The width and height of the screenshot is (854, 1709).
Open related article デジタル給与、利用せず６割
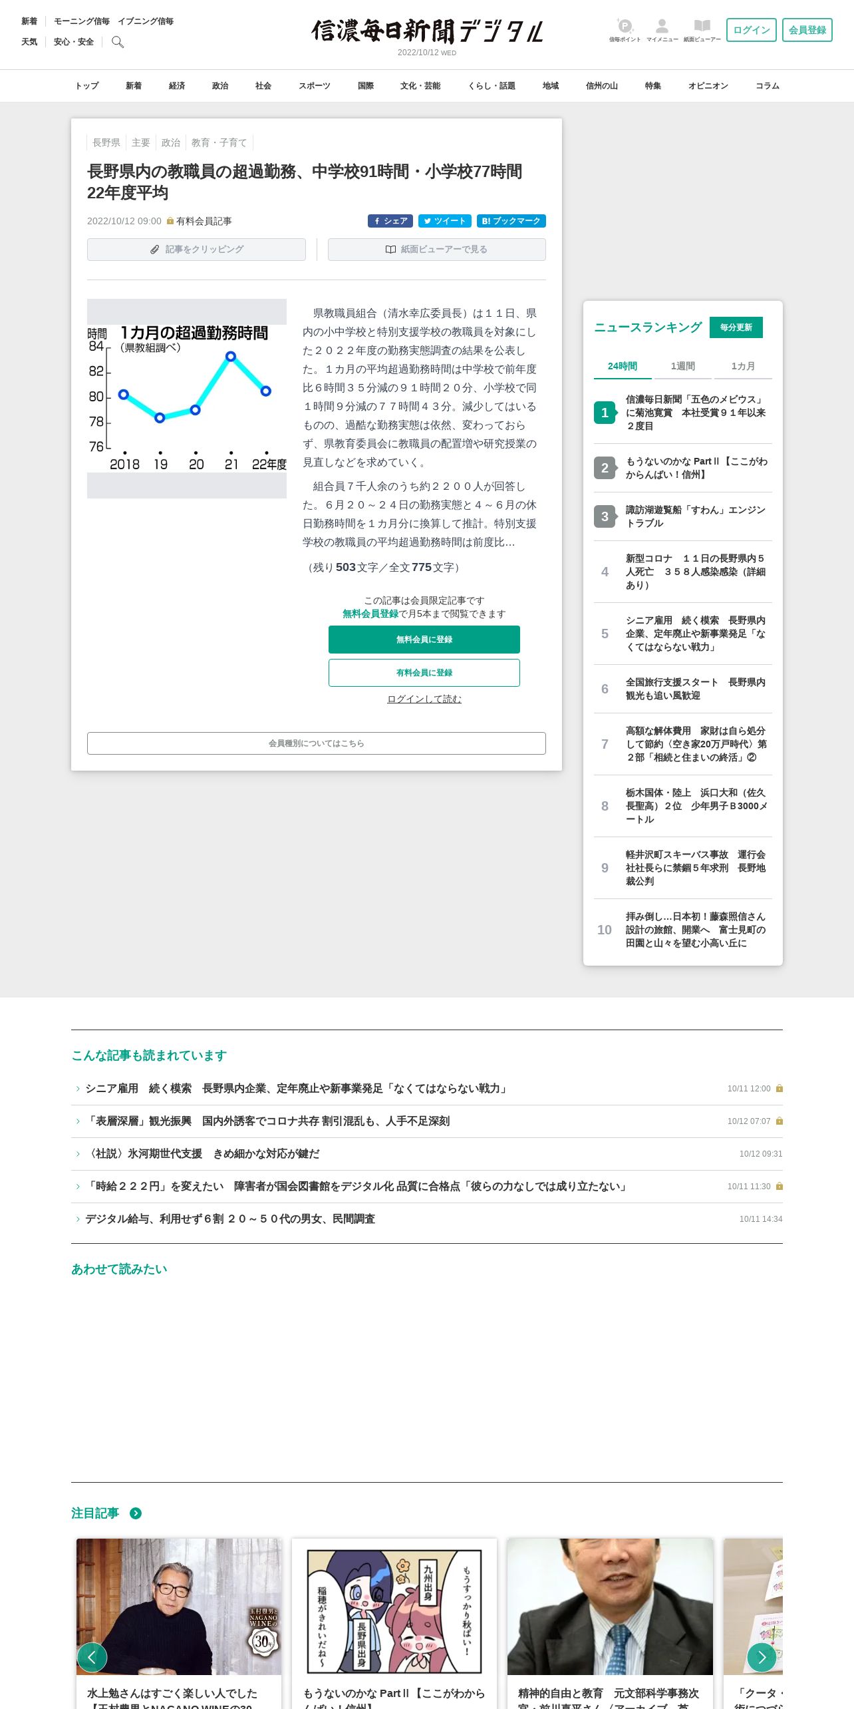tap(230, 1219)
